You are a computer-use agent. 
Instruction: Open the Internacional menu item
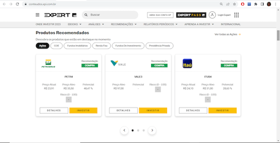coord(231,24)
